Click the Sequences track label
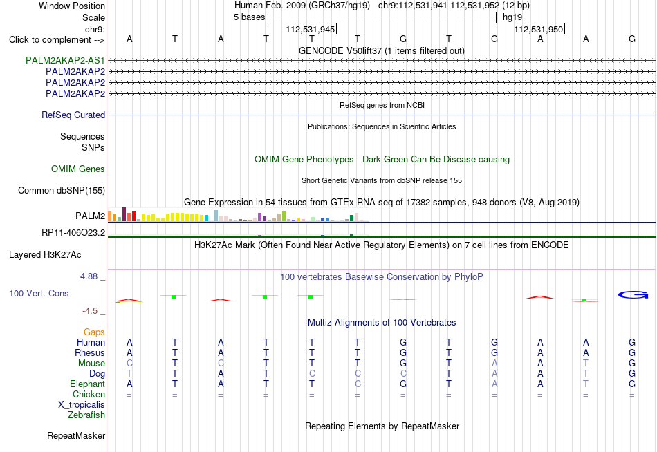 pyautogui.click(x=82, y=136)
